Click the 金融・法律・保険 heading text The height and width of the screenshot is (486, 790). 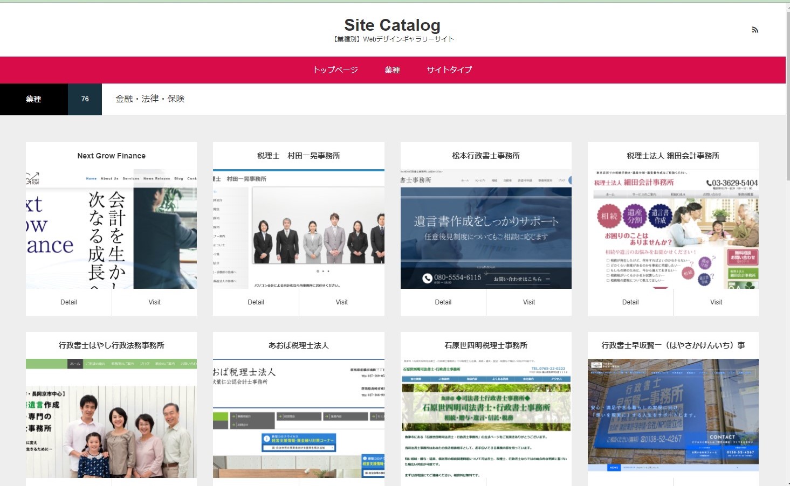(x=150, y=99)
